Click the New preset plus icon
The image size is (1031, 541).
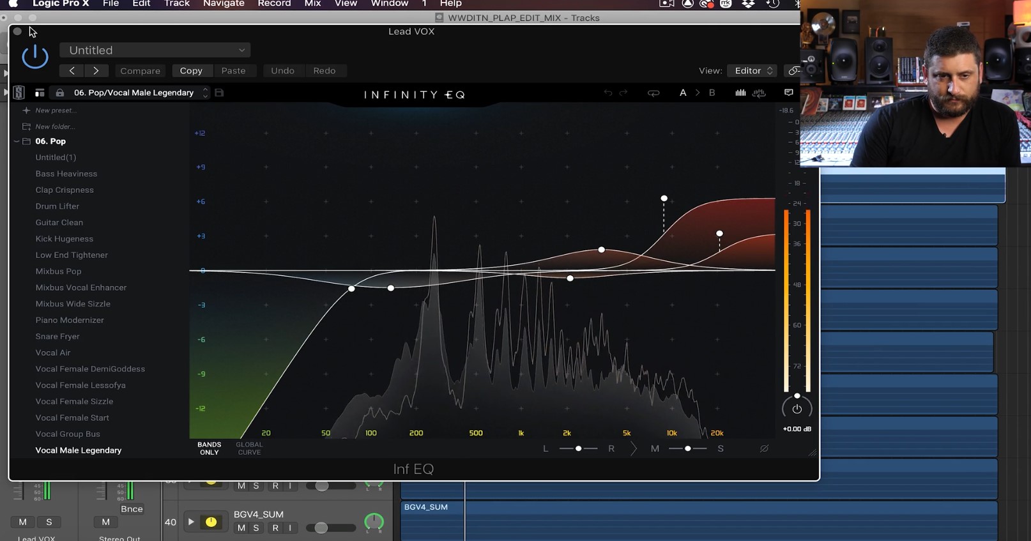pos(26,110)
